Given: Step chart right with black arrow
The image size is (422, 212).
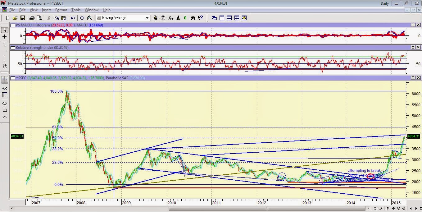Looking at the screenshot, I should (416, 208).
